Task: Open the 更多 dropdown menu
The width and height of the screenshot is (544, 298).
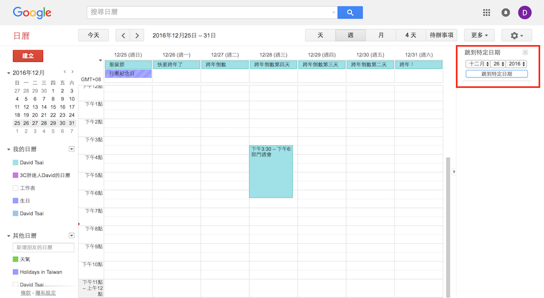Action: point(479,35)
